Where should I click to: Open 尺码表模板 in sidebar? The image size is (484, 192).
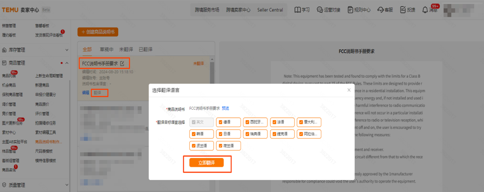click(x=43, y=151)
